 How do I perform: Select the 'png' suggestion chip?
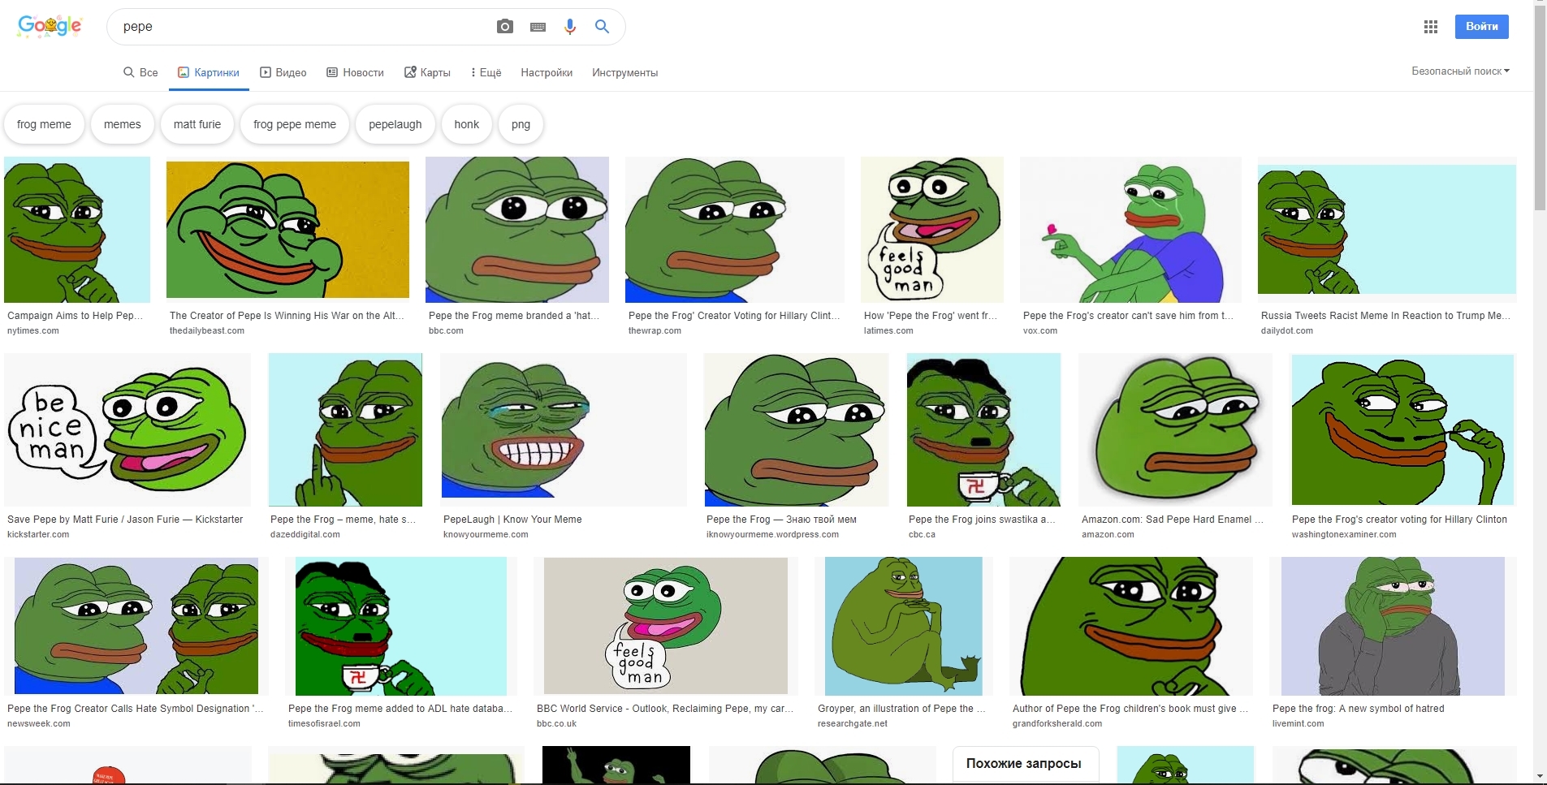[x=521, y=124]
